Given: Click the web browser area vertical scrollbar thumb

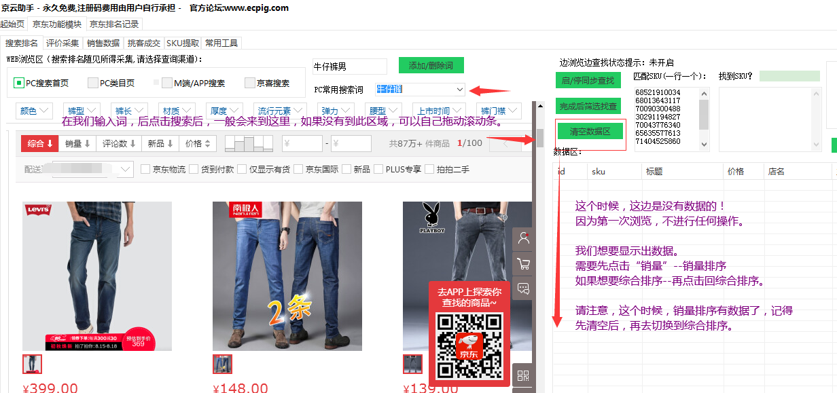Looking at the screenshot, I should 540,137.
